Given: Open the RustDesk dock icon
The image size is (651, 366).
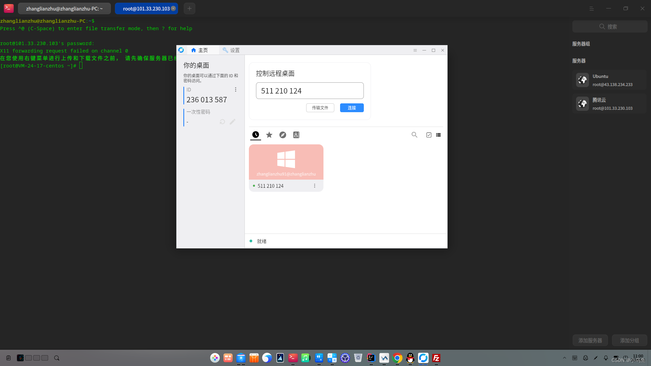Looking at the screenshot, I should [x=423, y=358].
